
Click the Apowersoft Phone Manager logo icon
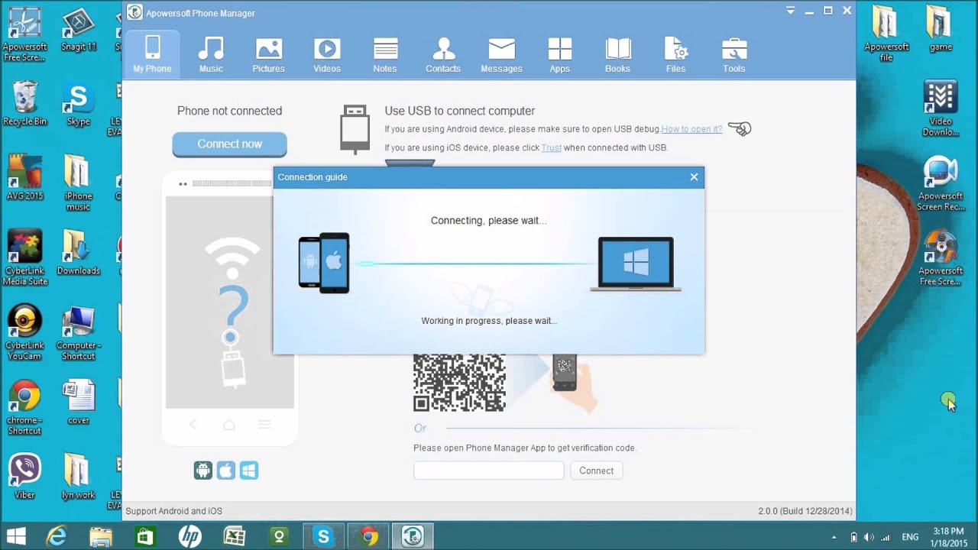tap(134, 12)
